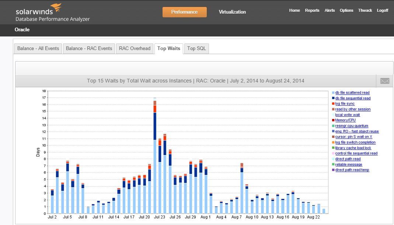
Task: Open the Virtualization section
Action: (x=232, y=12)
